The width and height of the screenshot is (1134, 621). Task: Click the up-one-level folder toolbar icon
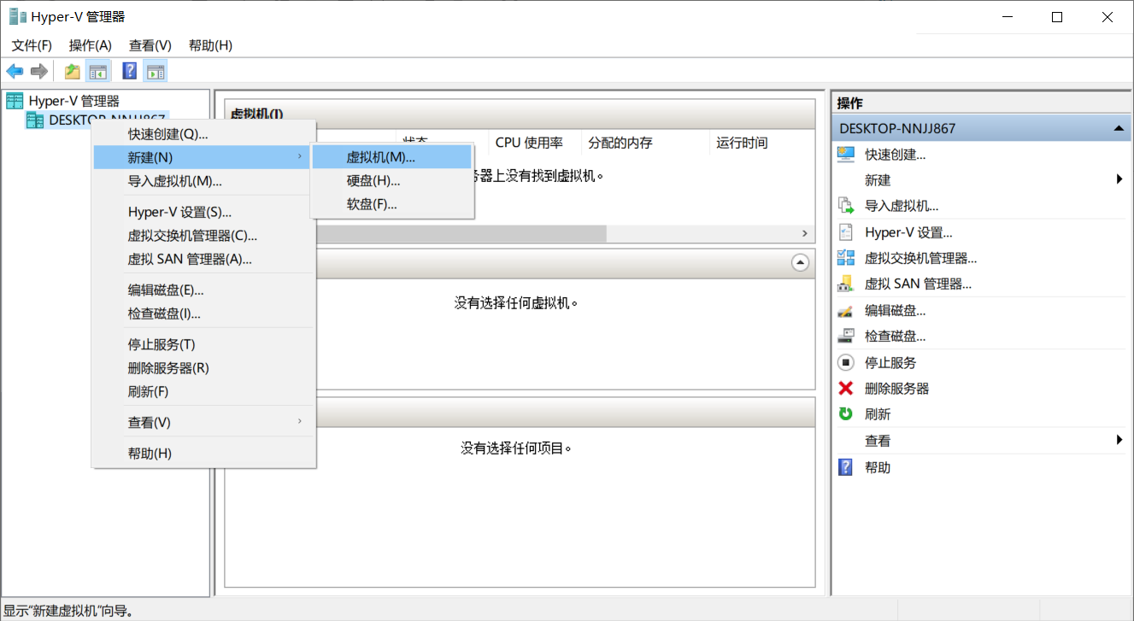click(73, 72)
